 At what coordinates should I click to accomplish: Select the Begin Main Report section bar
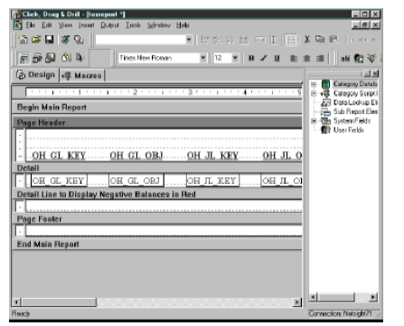(x=157, y=108)
